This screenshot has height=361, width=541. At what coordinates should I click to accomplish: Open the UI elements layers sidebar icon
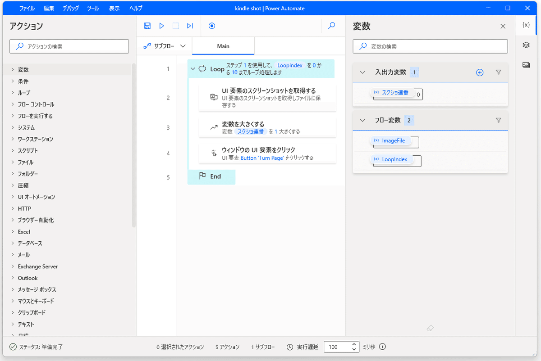pyautogui.click(x=526, y=45)
